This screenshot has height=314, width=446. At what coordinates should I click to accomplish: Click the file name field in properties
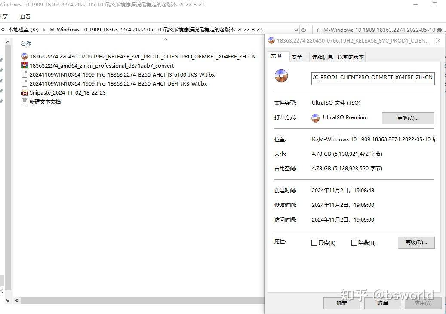(x=373, y=79)
